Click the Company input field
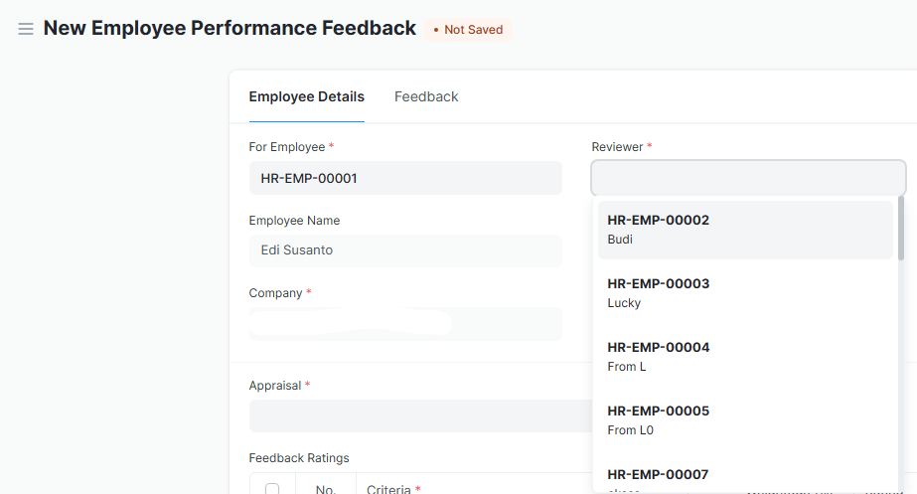Image resolution: width=917 pixels, height=494 pixels. [x=404, y=323]
